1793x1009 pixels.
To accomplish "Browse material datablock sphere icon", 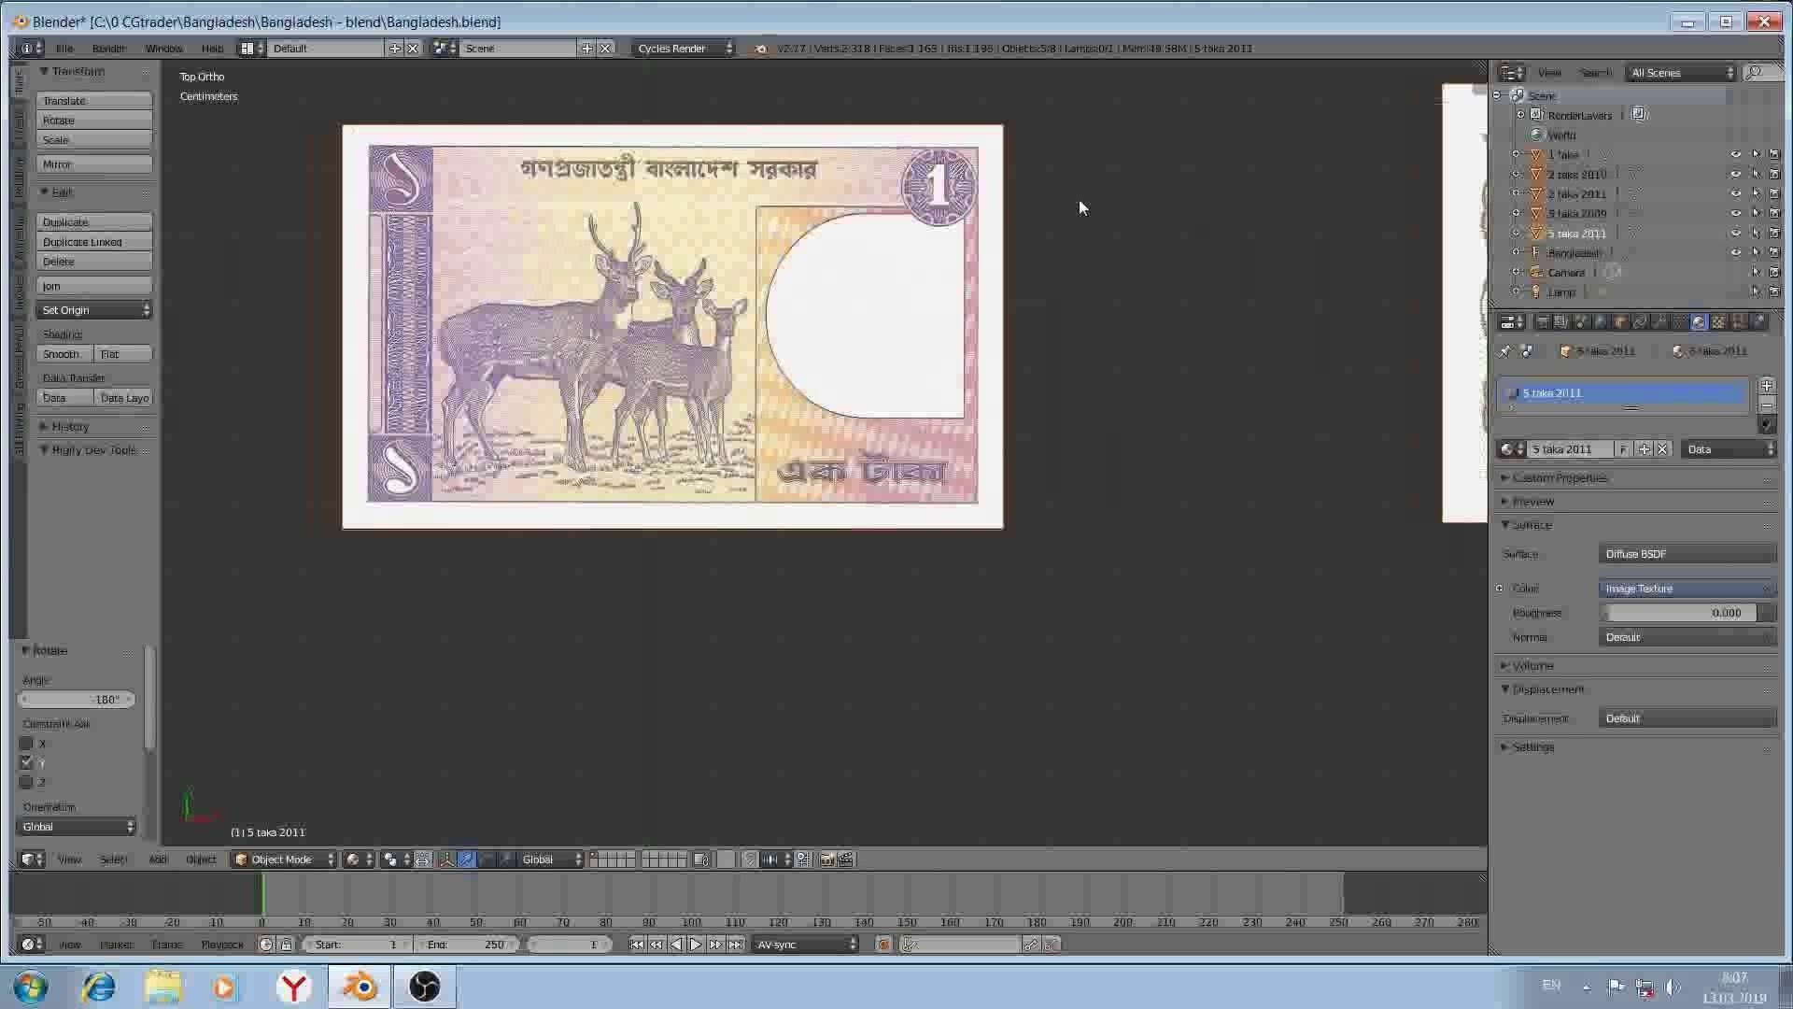I will click(x=1511, y=449).
